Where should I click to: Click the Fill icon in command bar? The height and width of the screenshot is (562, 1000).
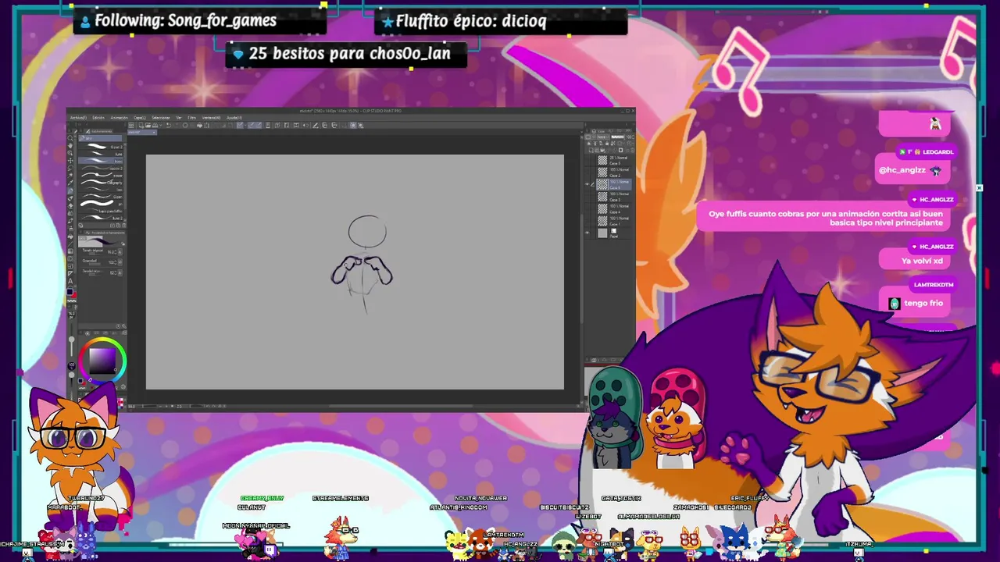199,126
